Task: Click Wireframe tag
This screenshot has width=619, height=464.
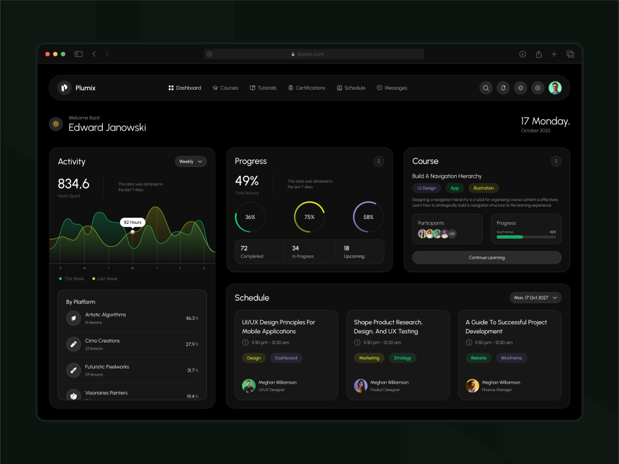Action: [512, 358]
